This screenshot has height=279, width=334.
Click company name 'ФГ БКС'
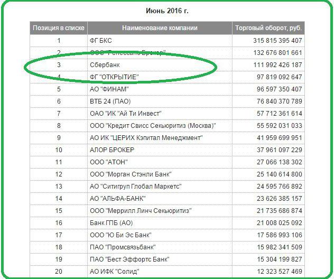pos(101,41)
